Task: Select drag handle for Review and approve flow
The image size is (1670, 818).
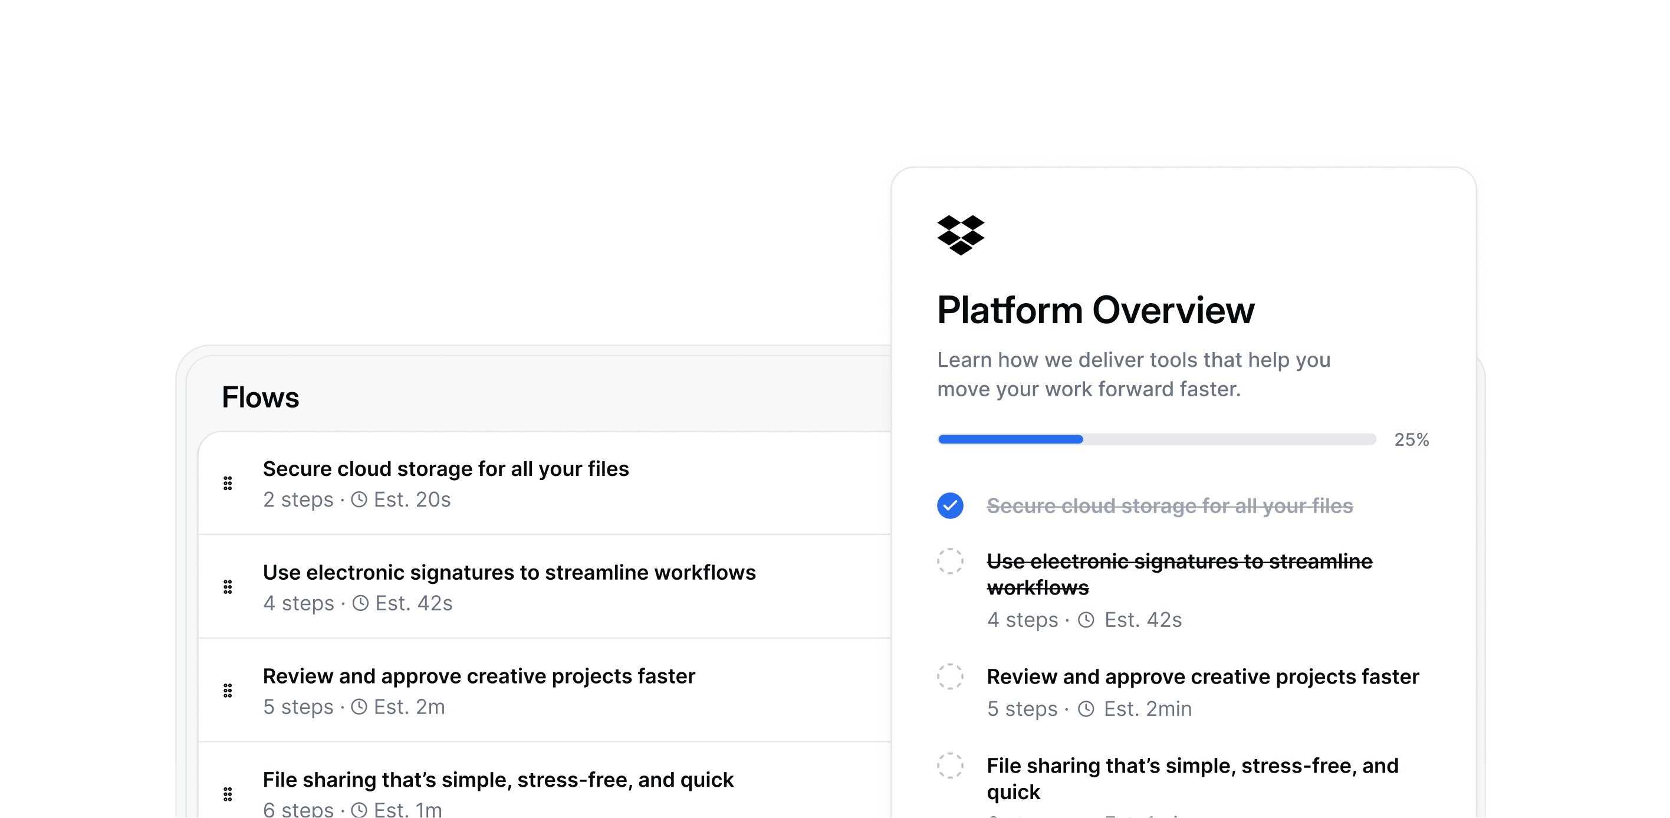Action: [x=228, y=691]
